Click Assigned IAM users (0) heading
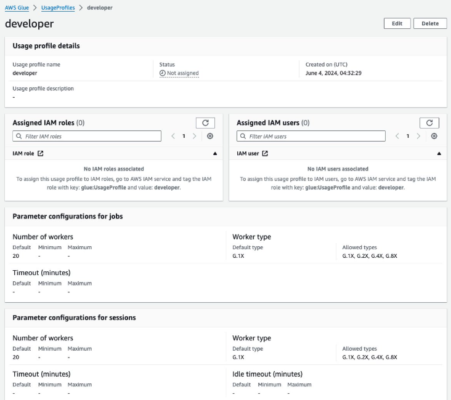The height and width of the screenshot is (400, 451). tap(273, 123)
